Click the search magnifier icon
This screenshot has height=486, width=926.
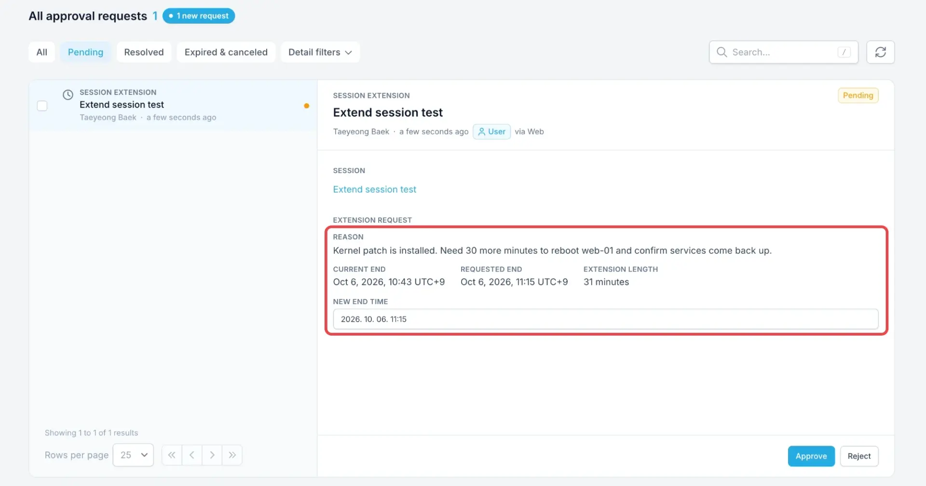pos(722,52)
